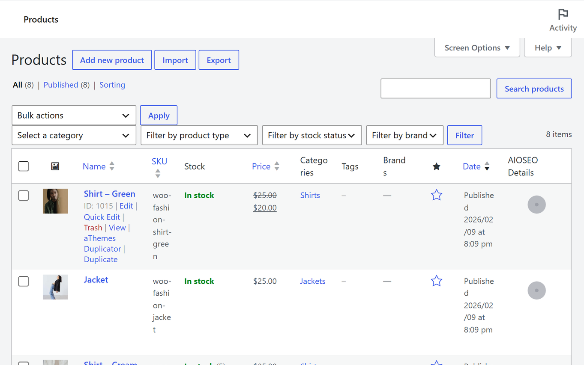This screenshot has height=365, width=584.
Task: Open the Select a category dropdown
Action: pyautogui.click(x=74, y=135)
